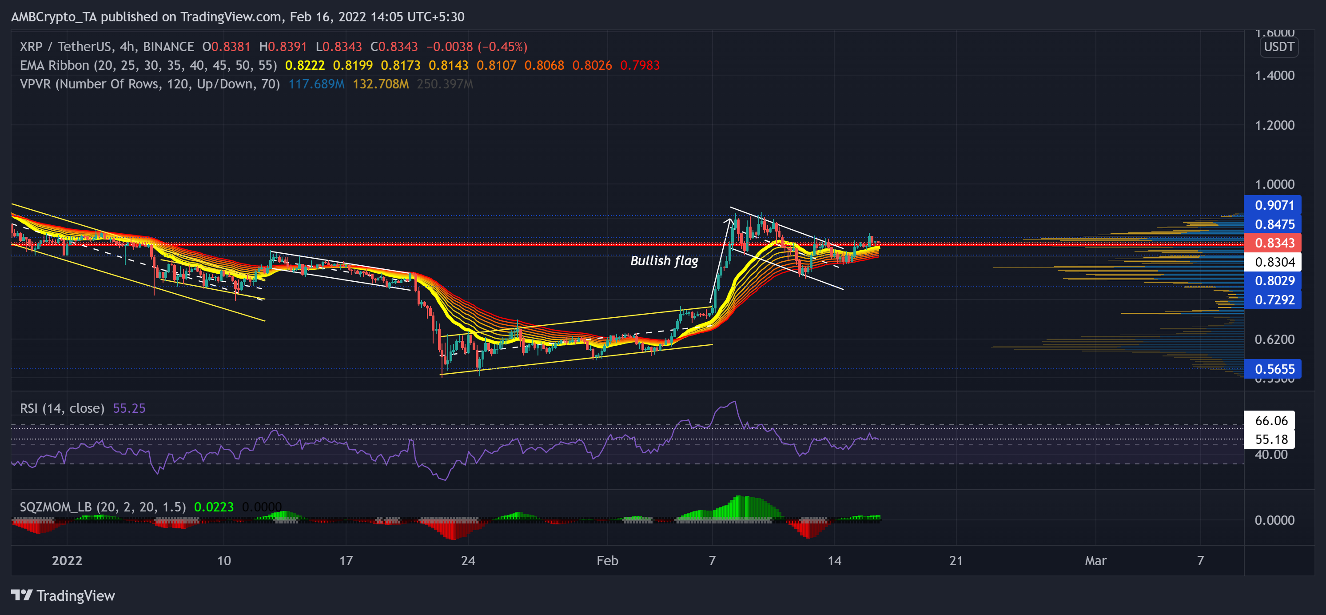Click the XRP / TetherUS symbol title

pyautogui.click(x=107, y=47)
